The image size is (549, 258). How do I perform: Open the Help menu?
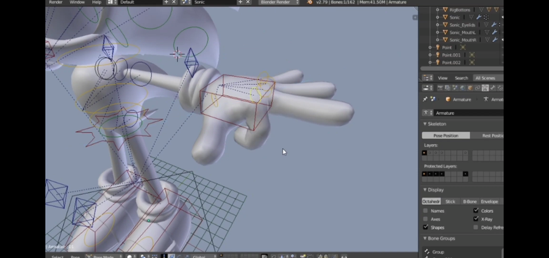[96, 2]
